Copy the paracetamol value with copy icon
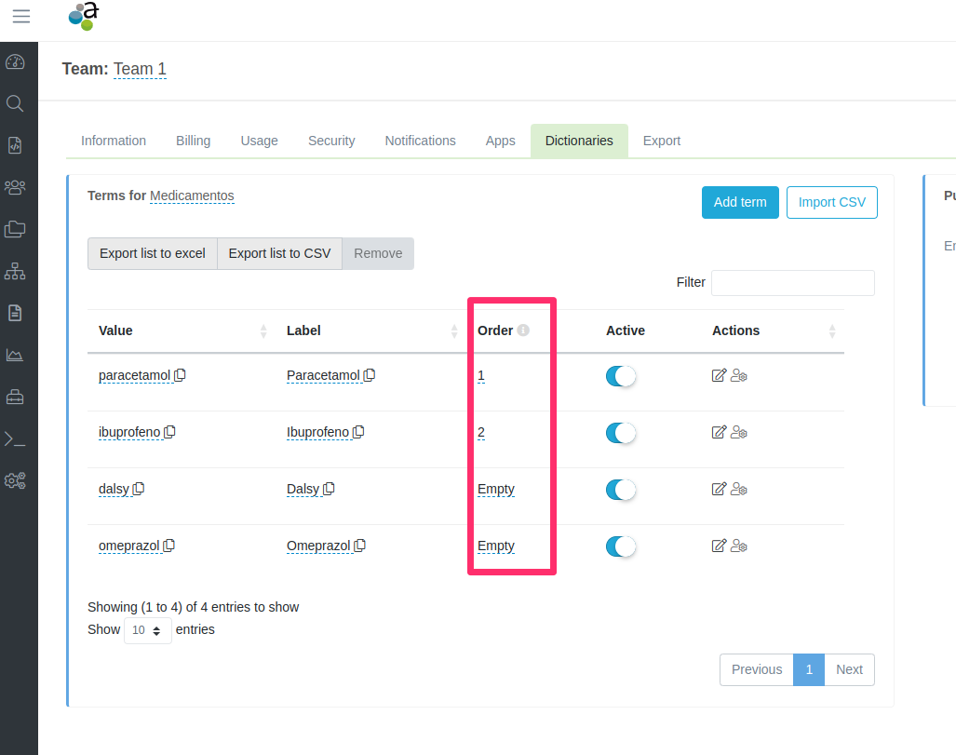The image size is (956, 755). [x=181, y=375]
